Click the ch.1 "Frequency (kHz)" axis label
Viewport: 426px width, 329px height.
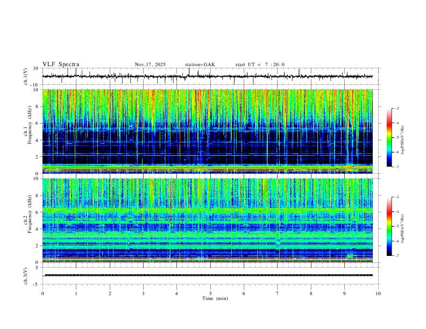pyautogui.click(x=30, y=125)
